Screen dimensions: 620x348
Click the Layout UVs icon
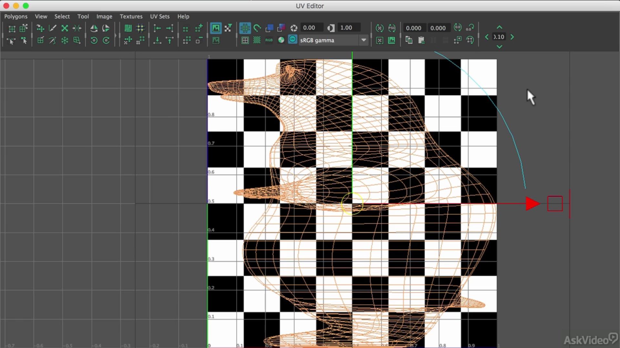click(128, 28)
